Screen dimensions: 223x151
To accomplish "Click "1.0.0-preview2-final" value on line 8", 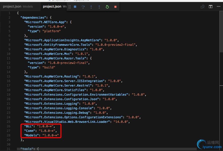I will pyautogui.click(x=115, y=45).
